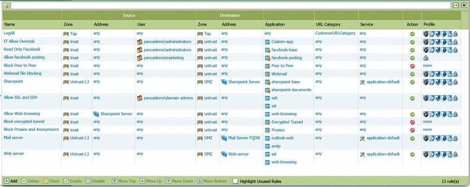Click Sharepoint Server destination address icon
The width and height of the screenshot is (470, 187).
click(224, 81)
